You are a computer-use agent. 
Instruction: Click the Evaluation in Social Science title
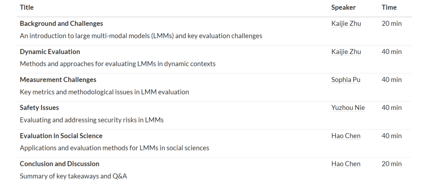(x=61, y=136)
